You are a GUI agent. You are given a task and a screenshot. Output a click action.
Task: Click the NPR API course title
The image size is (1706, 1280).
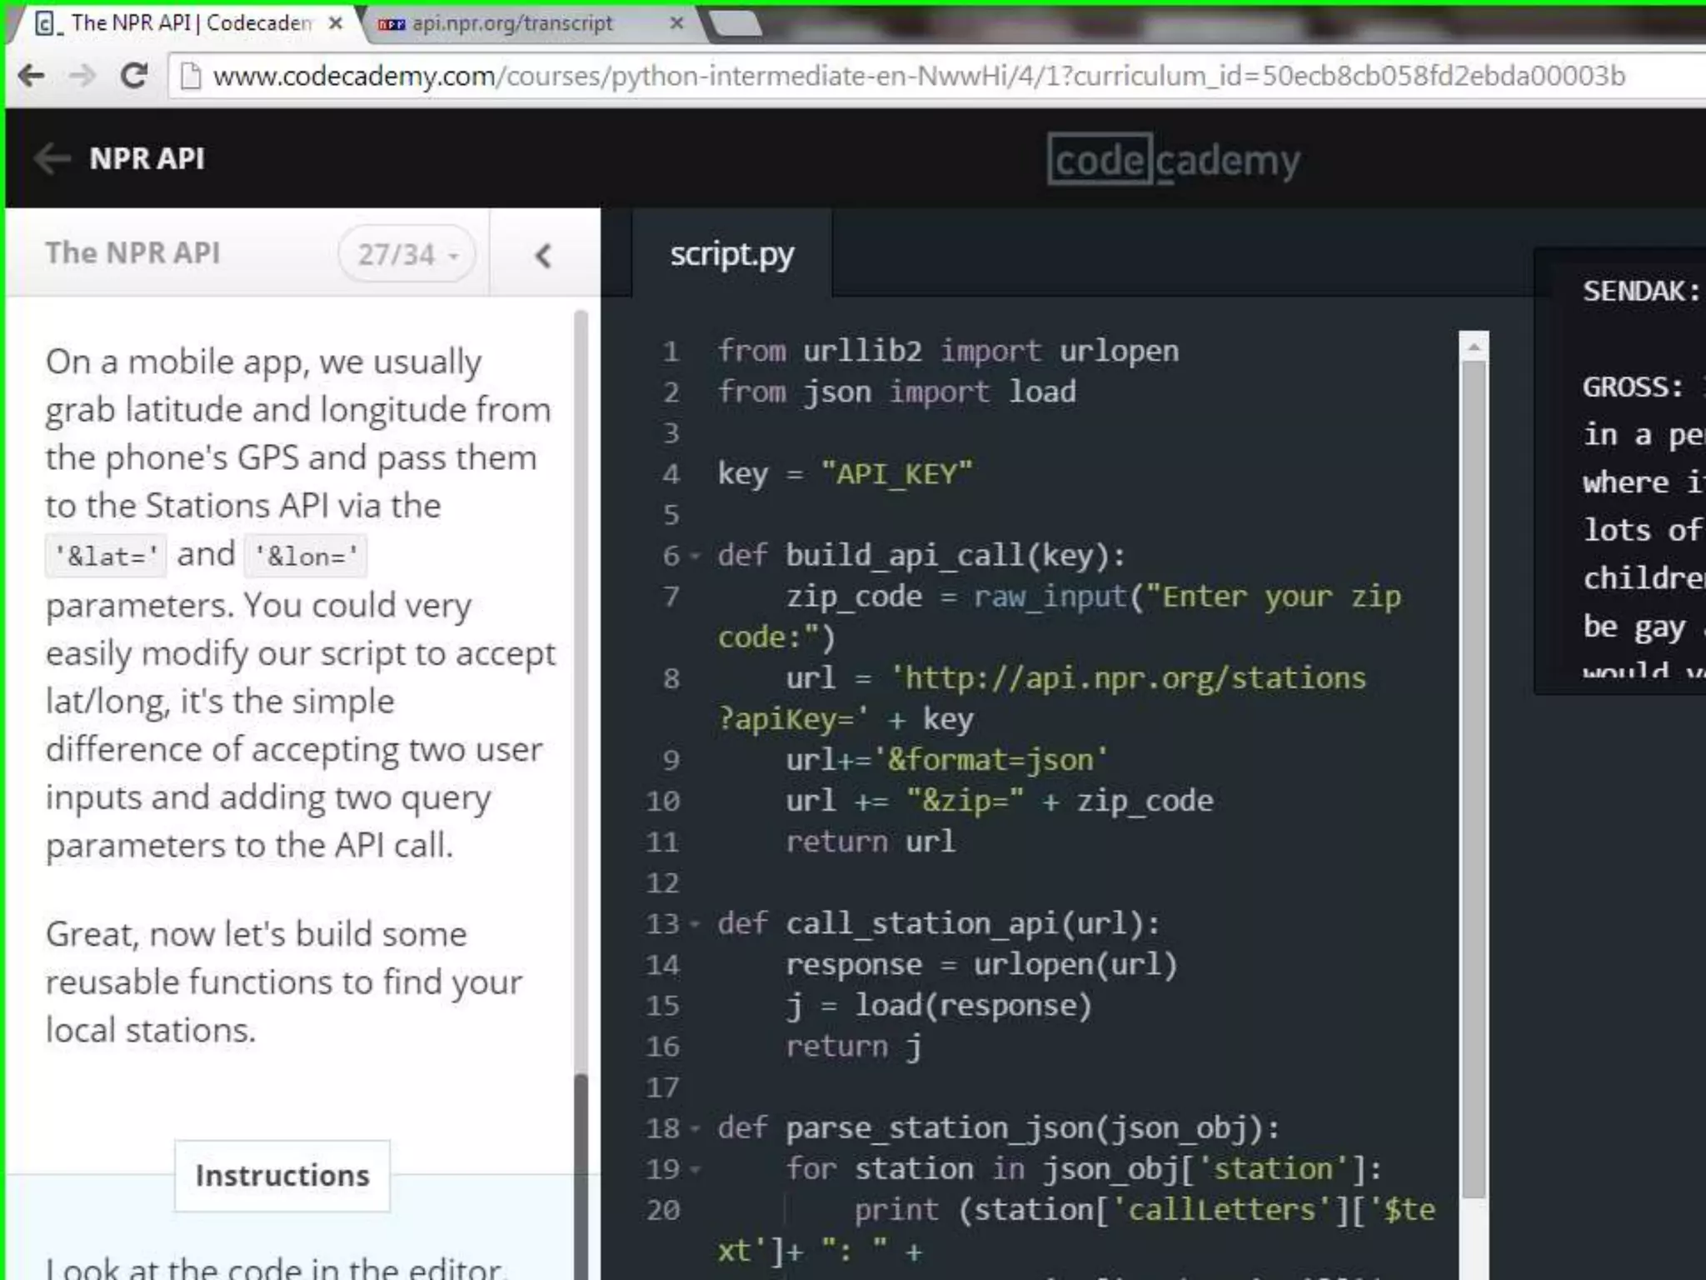coord(147,158)
